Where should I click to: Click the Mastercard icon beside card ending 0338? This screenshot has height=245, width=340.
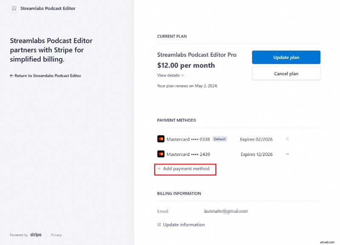pos(161,139)
